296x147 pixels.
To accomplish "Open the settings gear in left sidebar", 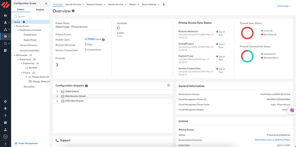I will (5, 101).
